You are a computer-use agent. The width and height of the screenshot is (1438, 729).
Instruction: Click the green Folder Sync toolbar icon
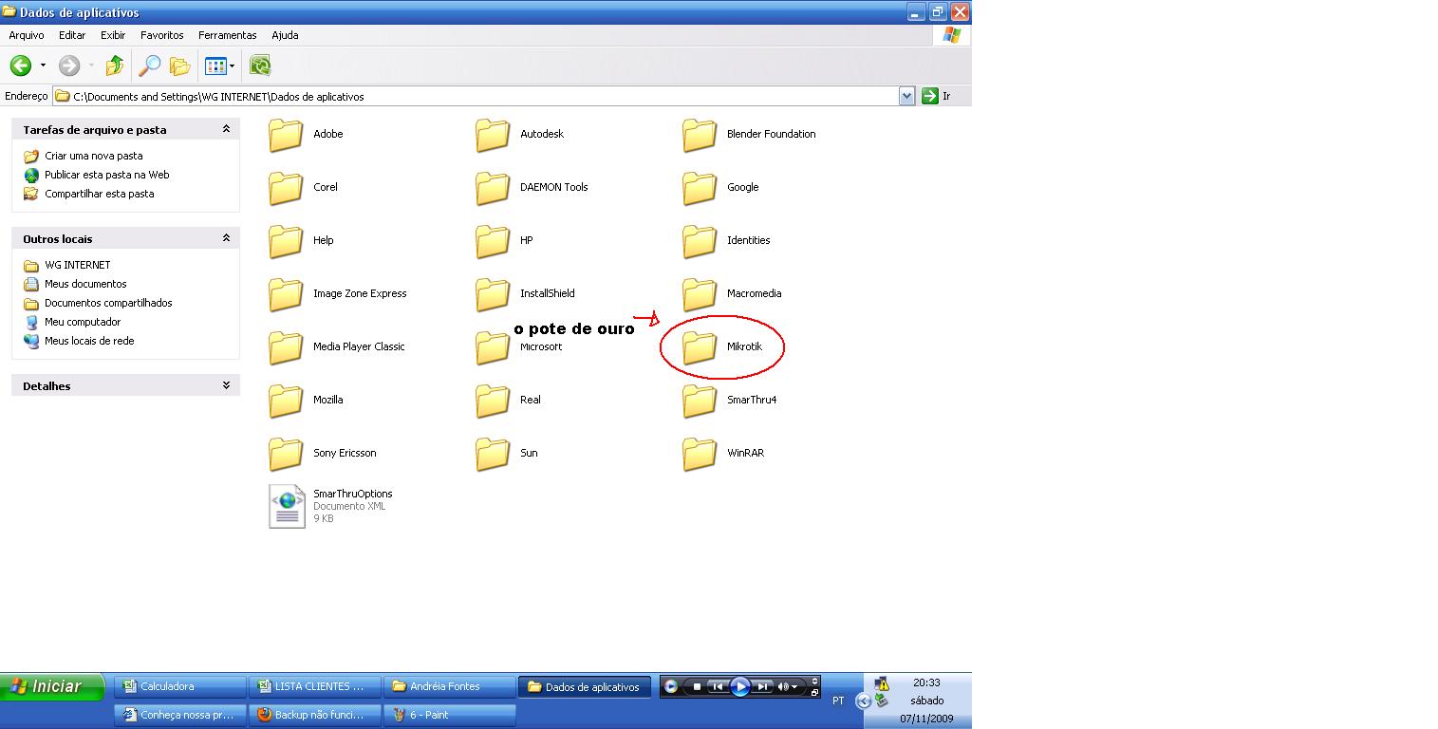[260, 65]
